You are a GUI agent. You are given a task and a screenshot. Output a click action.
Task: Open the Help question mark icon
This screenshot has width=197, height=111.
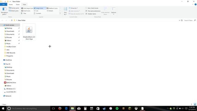pos(195,4)
